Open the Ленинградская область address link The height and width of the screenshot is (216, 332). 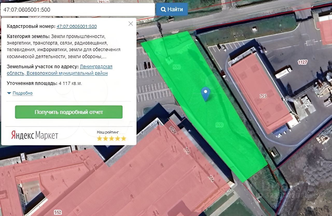pyautogui.click(x=60, y=70)
